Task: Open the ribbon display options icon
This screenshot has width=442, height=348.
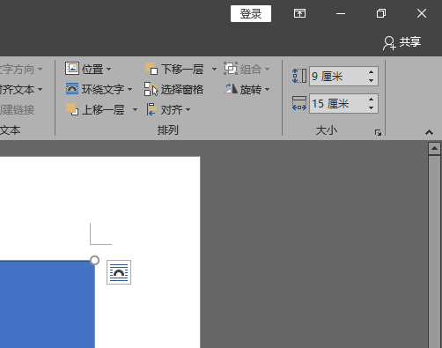Action: pos(299,13)
